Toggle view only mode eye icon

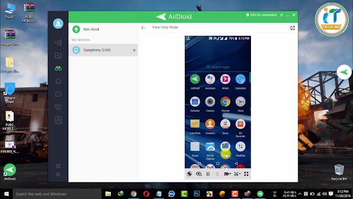pyautogui.click(x=199, y=174)
